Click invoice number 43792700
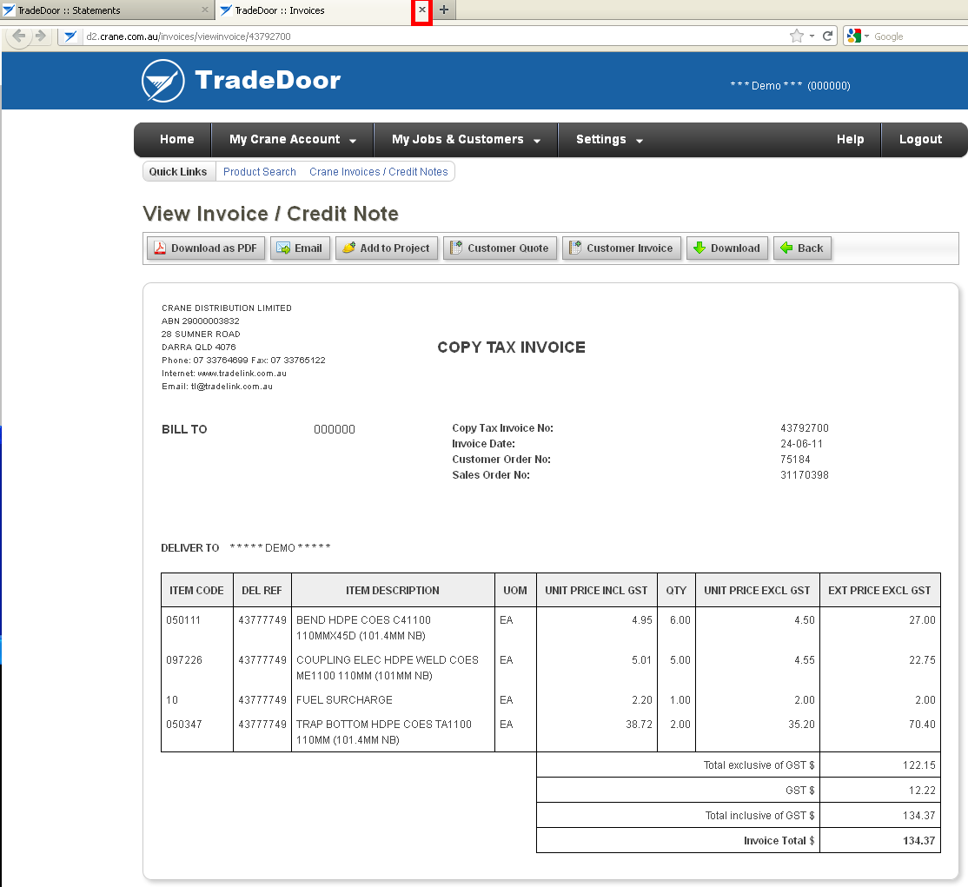This screenshot has width=968, height=887. coord(805,428)
